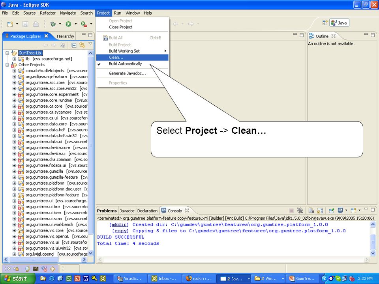Maximize the Outline view panel
The image size is (379, 284).
click(373, 35)
